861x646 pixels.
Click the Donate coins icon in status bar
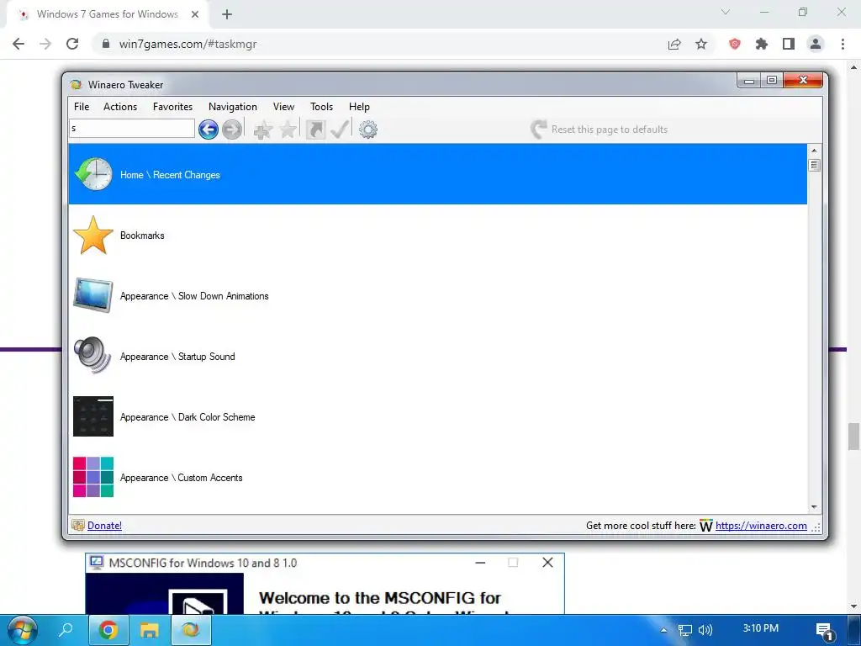pos(78,526)
